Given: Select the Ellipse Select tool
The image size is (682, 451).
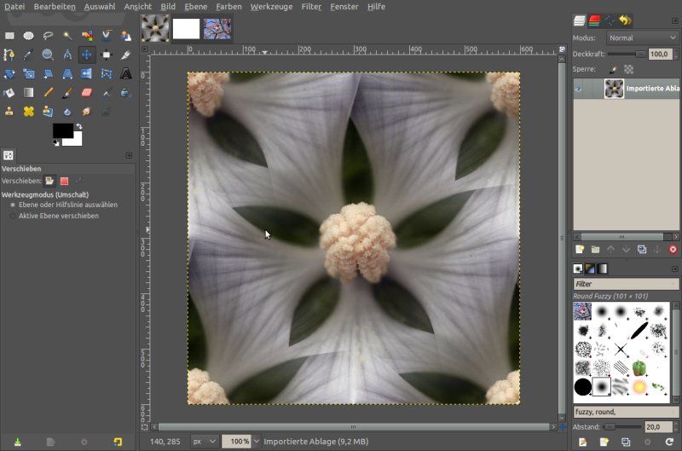Looking at the screenshot, I should [28, 35].
